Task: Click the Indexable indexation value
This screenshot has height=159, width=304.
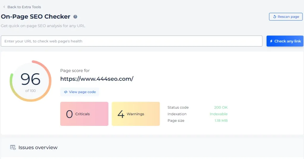Action: (x=218, y=114)
